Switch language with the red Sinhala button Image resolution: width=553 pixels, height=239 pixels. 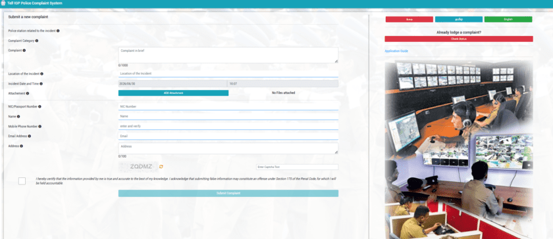click(x=409, y=19)
